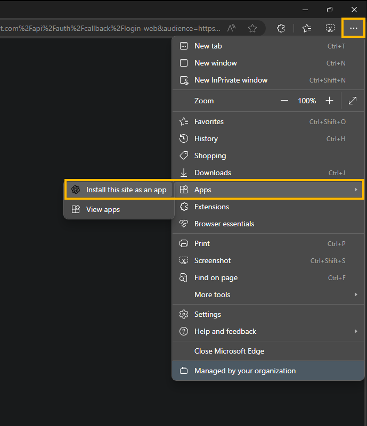Click the 100% zoom level value

[x=307, y=101]
